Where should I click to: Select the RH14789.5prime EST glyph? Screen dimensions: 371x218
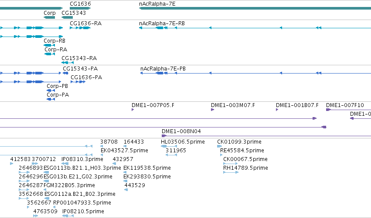[231, 172]
